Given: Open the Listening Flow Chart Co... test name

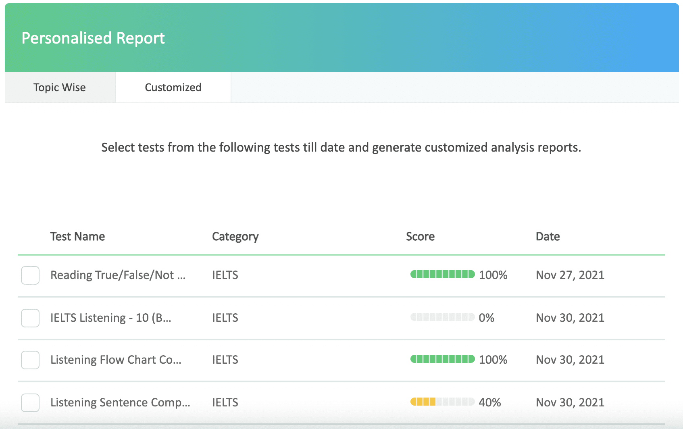Looking at the screenshot, I should (116, 360).
